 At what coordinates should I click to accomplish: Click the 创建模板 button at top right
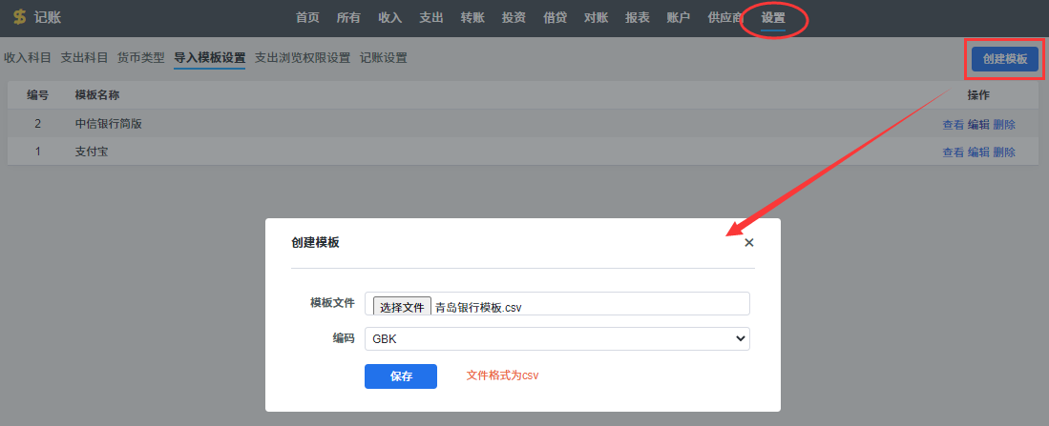[x=1004, y=59]
